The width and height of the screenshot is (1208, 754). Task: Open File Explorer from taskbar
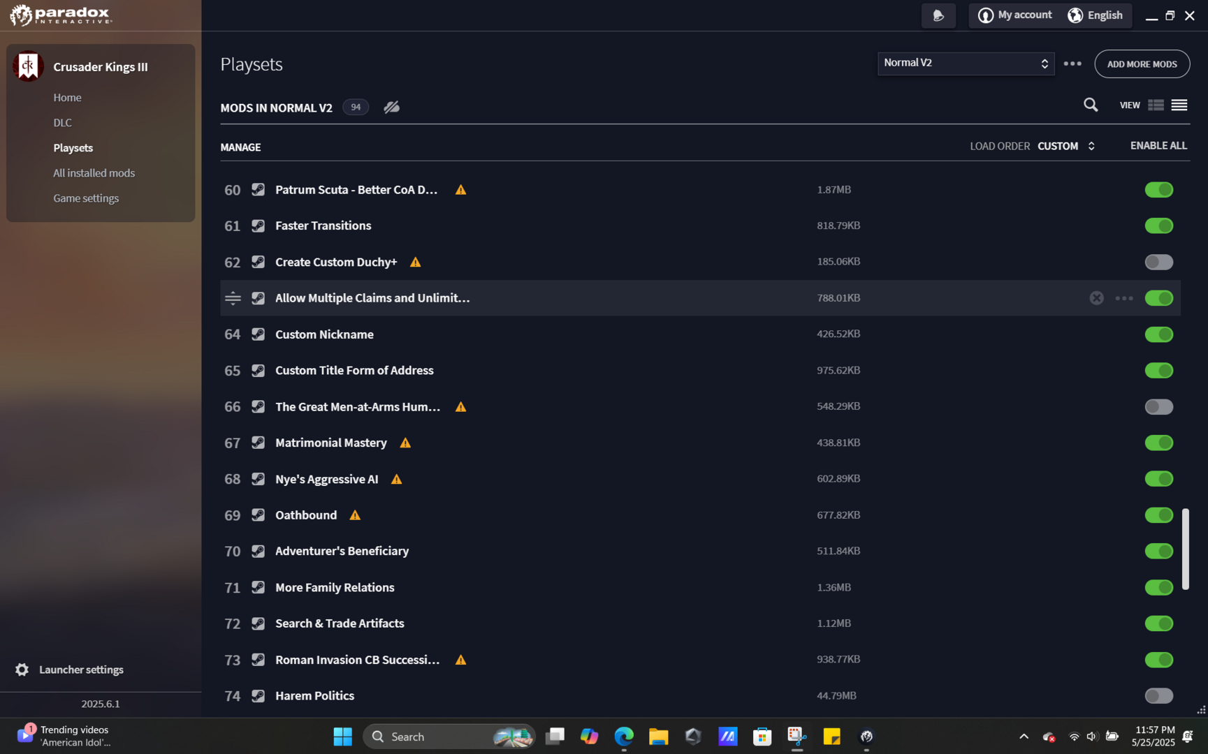coord(658,737)
